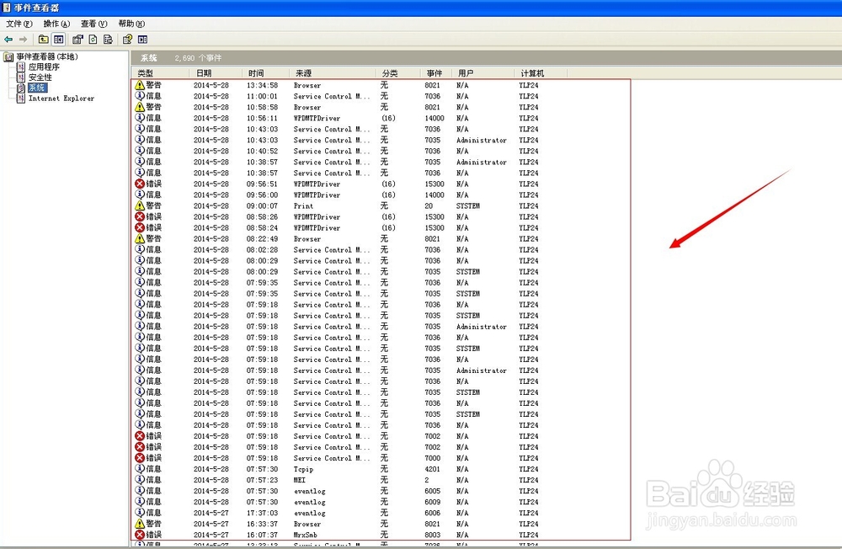Select Internet Explorer log in tree
Screen dimensions: 842x549
61,99
